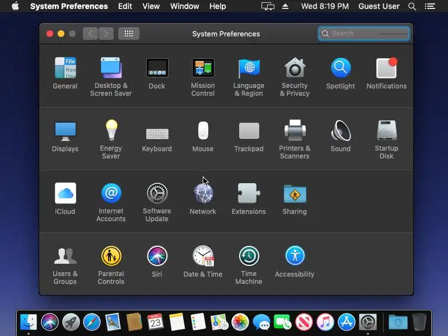Open the Trackpad preferences pane

tap(249, 136)
